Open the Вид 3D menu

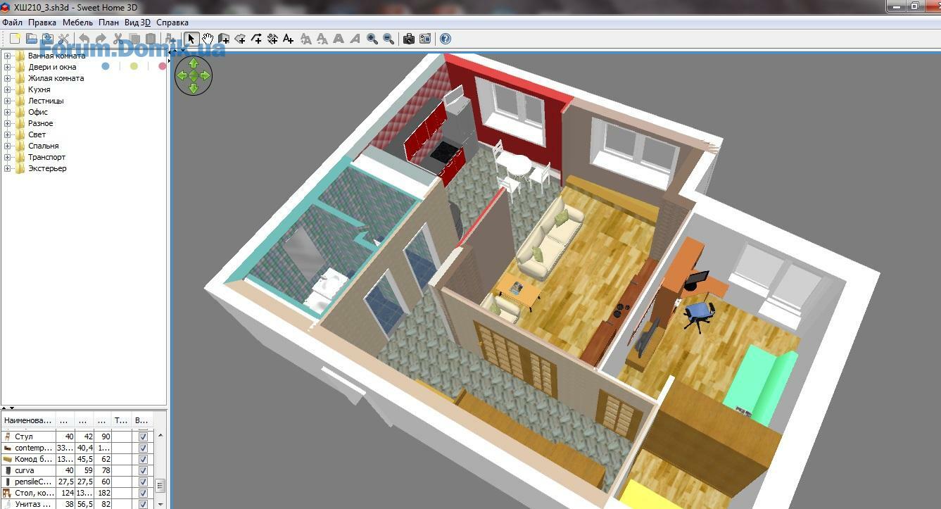click(x=137, y=23)
